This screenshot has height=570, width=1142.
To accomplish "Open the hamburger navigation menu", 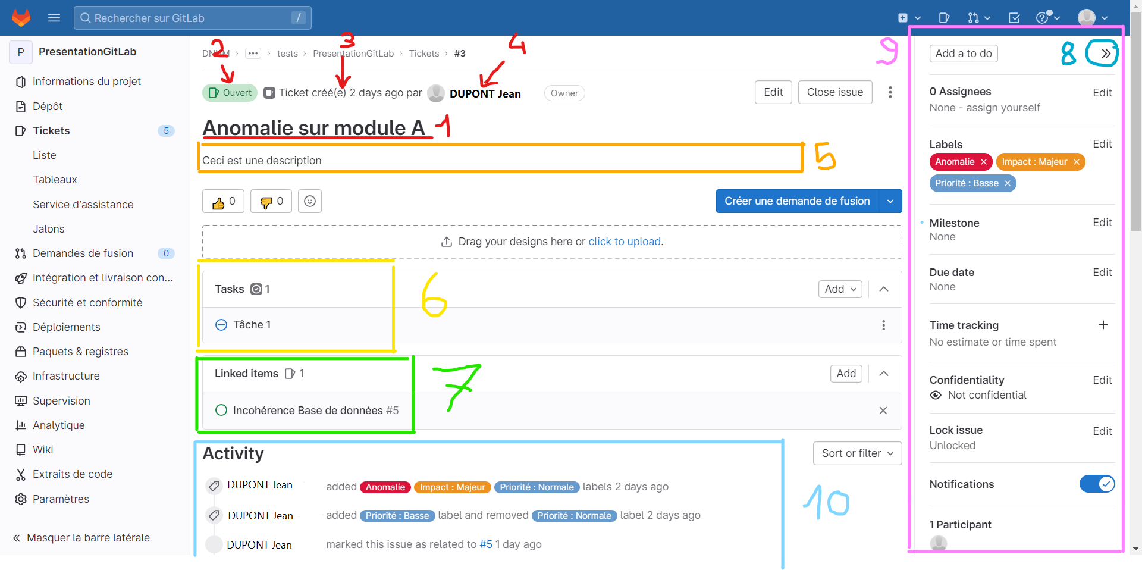I will [54, 18].
